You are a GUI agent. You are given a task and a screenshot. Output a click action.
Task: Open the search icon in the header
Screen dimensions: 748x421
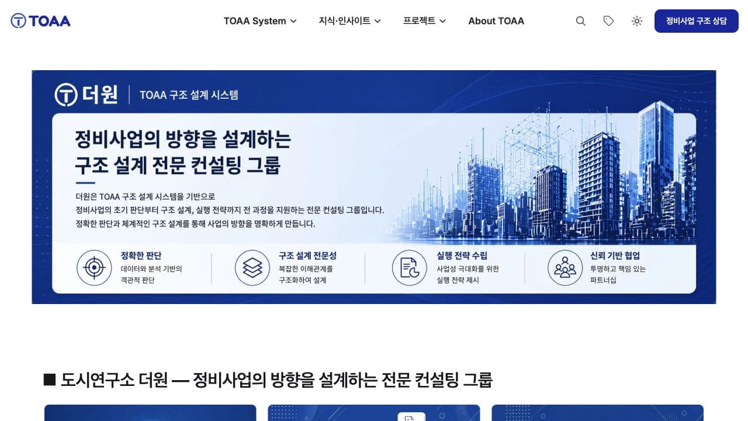pos(581,21)
